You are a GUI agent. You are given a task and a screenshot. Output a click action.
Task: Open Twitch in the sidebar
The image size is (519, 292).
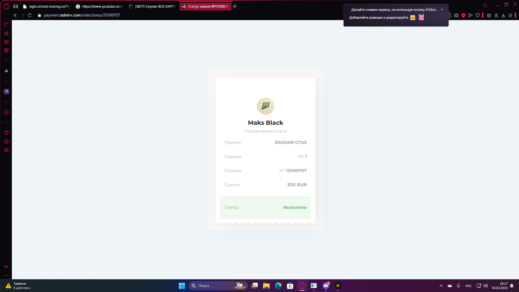(x=6, y=92)
